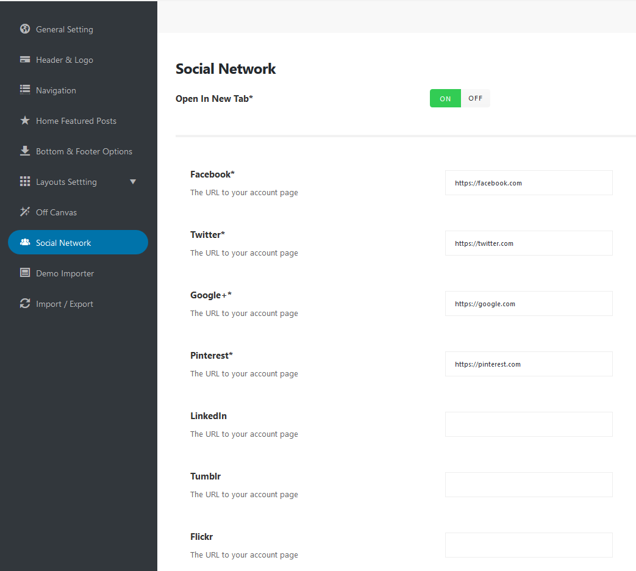Go to the Import / Export section
The width and height of the screenshot is (636, 571).
point(64,304)
